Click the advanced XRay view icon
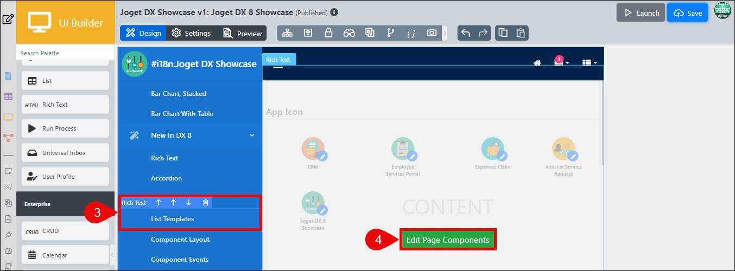The width and height of the screenshot is (735, 271). 308,33
